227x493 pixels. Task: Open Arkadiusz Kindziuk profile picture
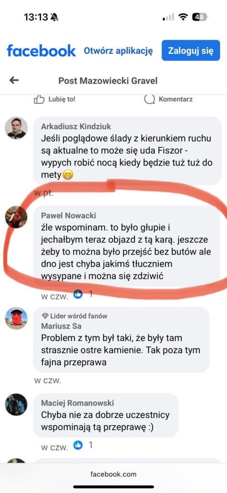[16, 128]
